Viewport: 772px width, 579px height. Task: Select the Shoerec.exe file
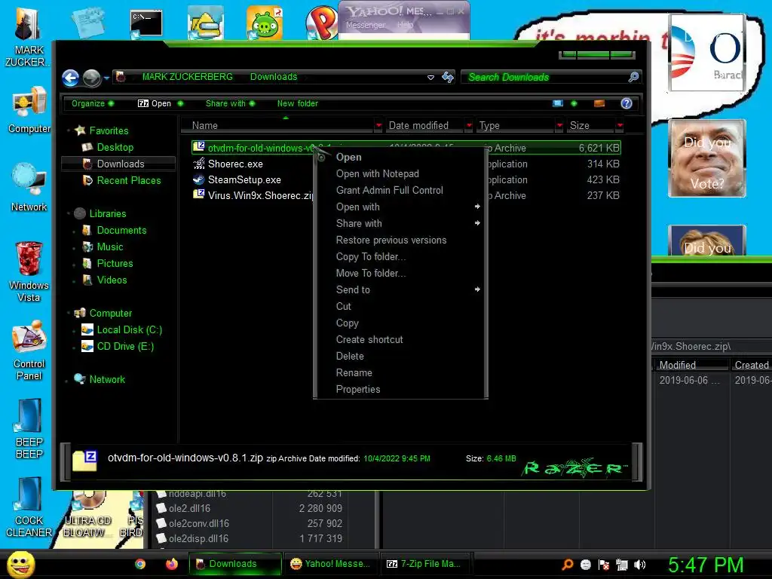235,164
